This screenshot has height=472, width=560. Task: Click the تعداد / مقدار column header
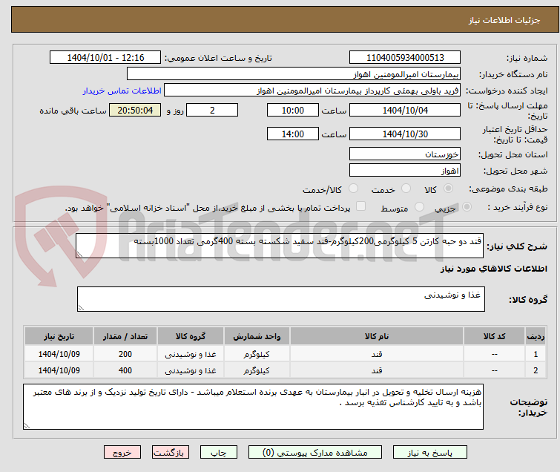125,336
